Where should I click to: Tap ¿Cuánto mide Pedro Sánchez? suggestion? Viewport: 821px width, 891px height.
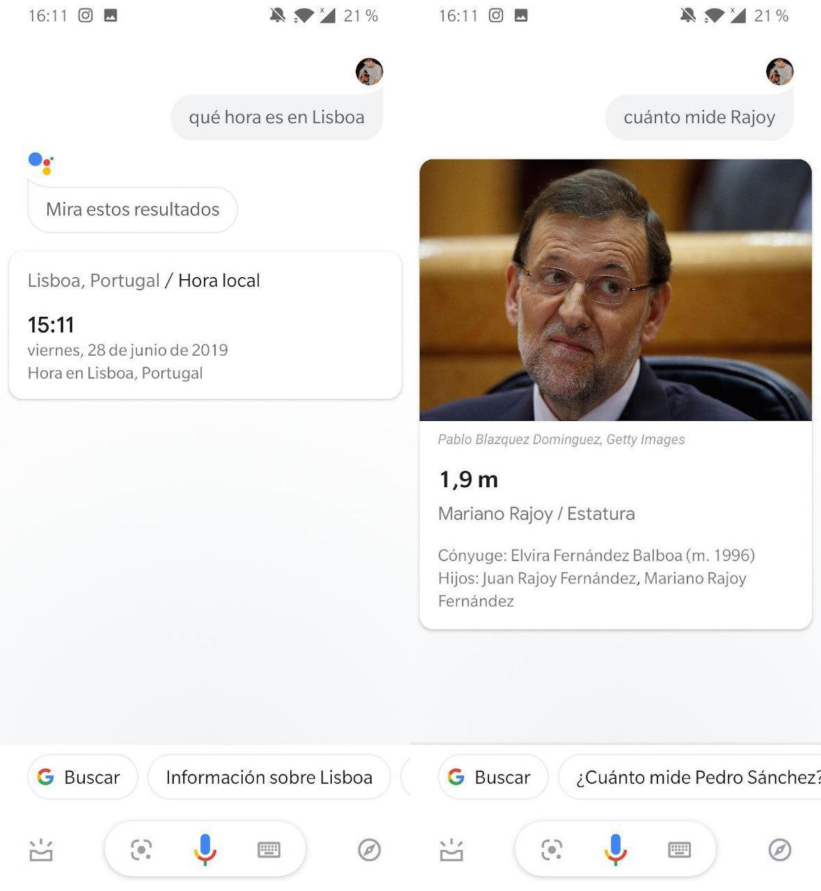pyautogui.click(x=690, y=777)
